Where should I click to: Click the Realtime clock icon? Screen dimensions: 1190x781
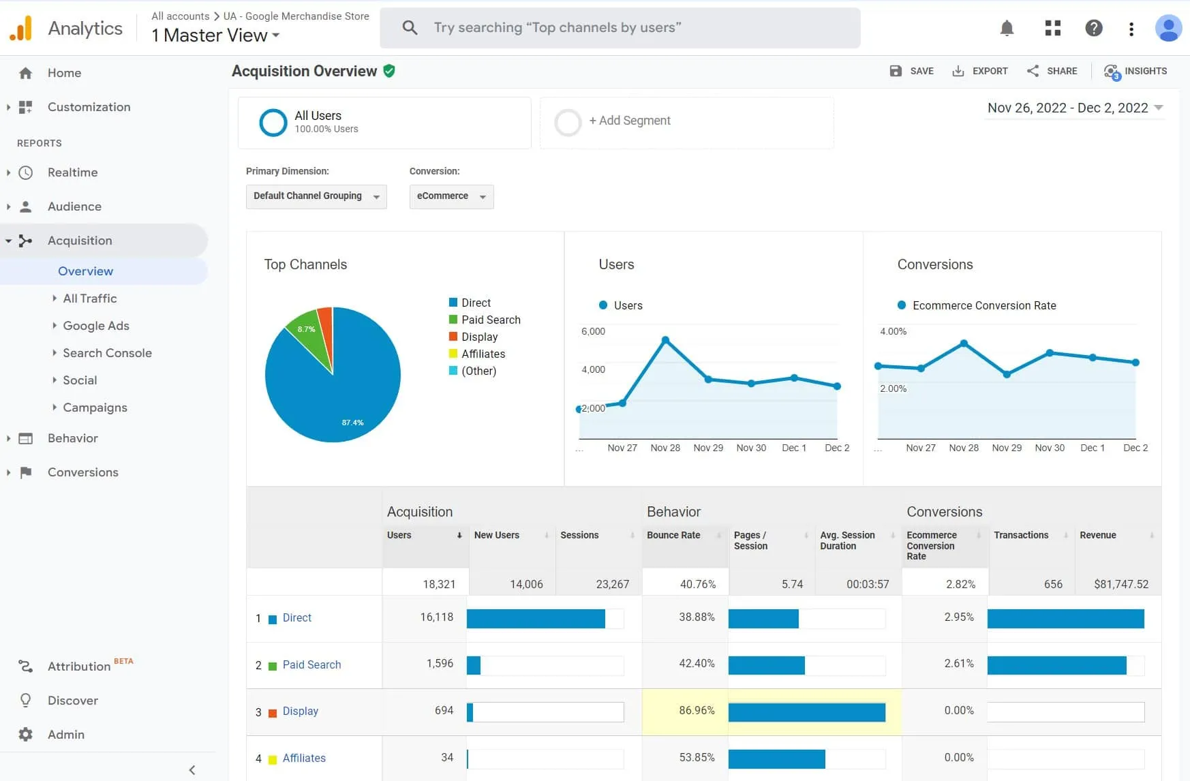pos(25,172)
